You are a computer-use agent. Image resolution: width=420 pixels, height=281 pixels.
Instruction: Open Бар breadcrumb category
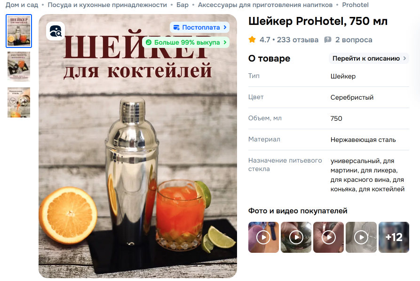coord(182,5)
